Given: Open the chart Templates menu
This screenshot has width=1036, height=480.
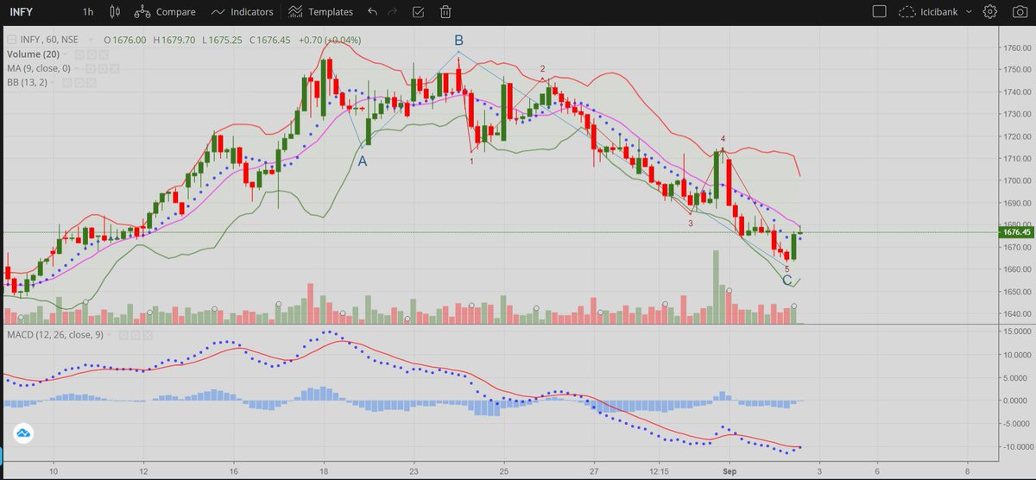Looking at the screenshot, I should point(320,12).
